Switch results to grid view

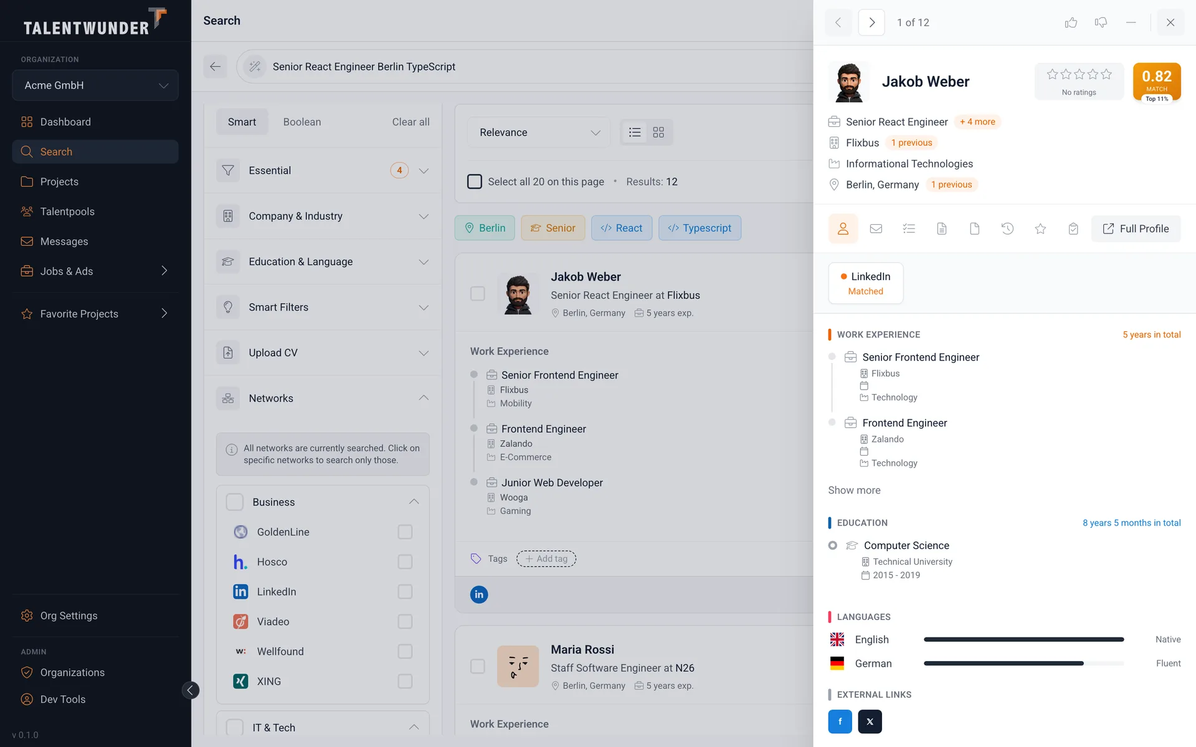click(x=658, y=133)
